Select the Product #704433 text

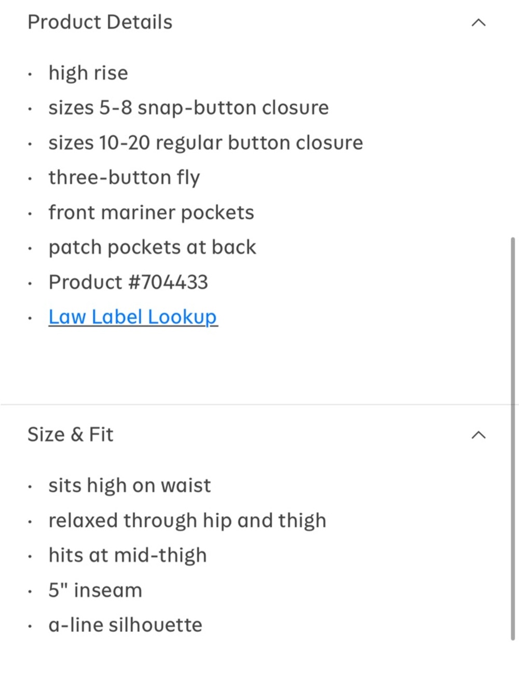point(128,282)
